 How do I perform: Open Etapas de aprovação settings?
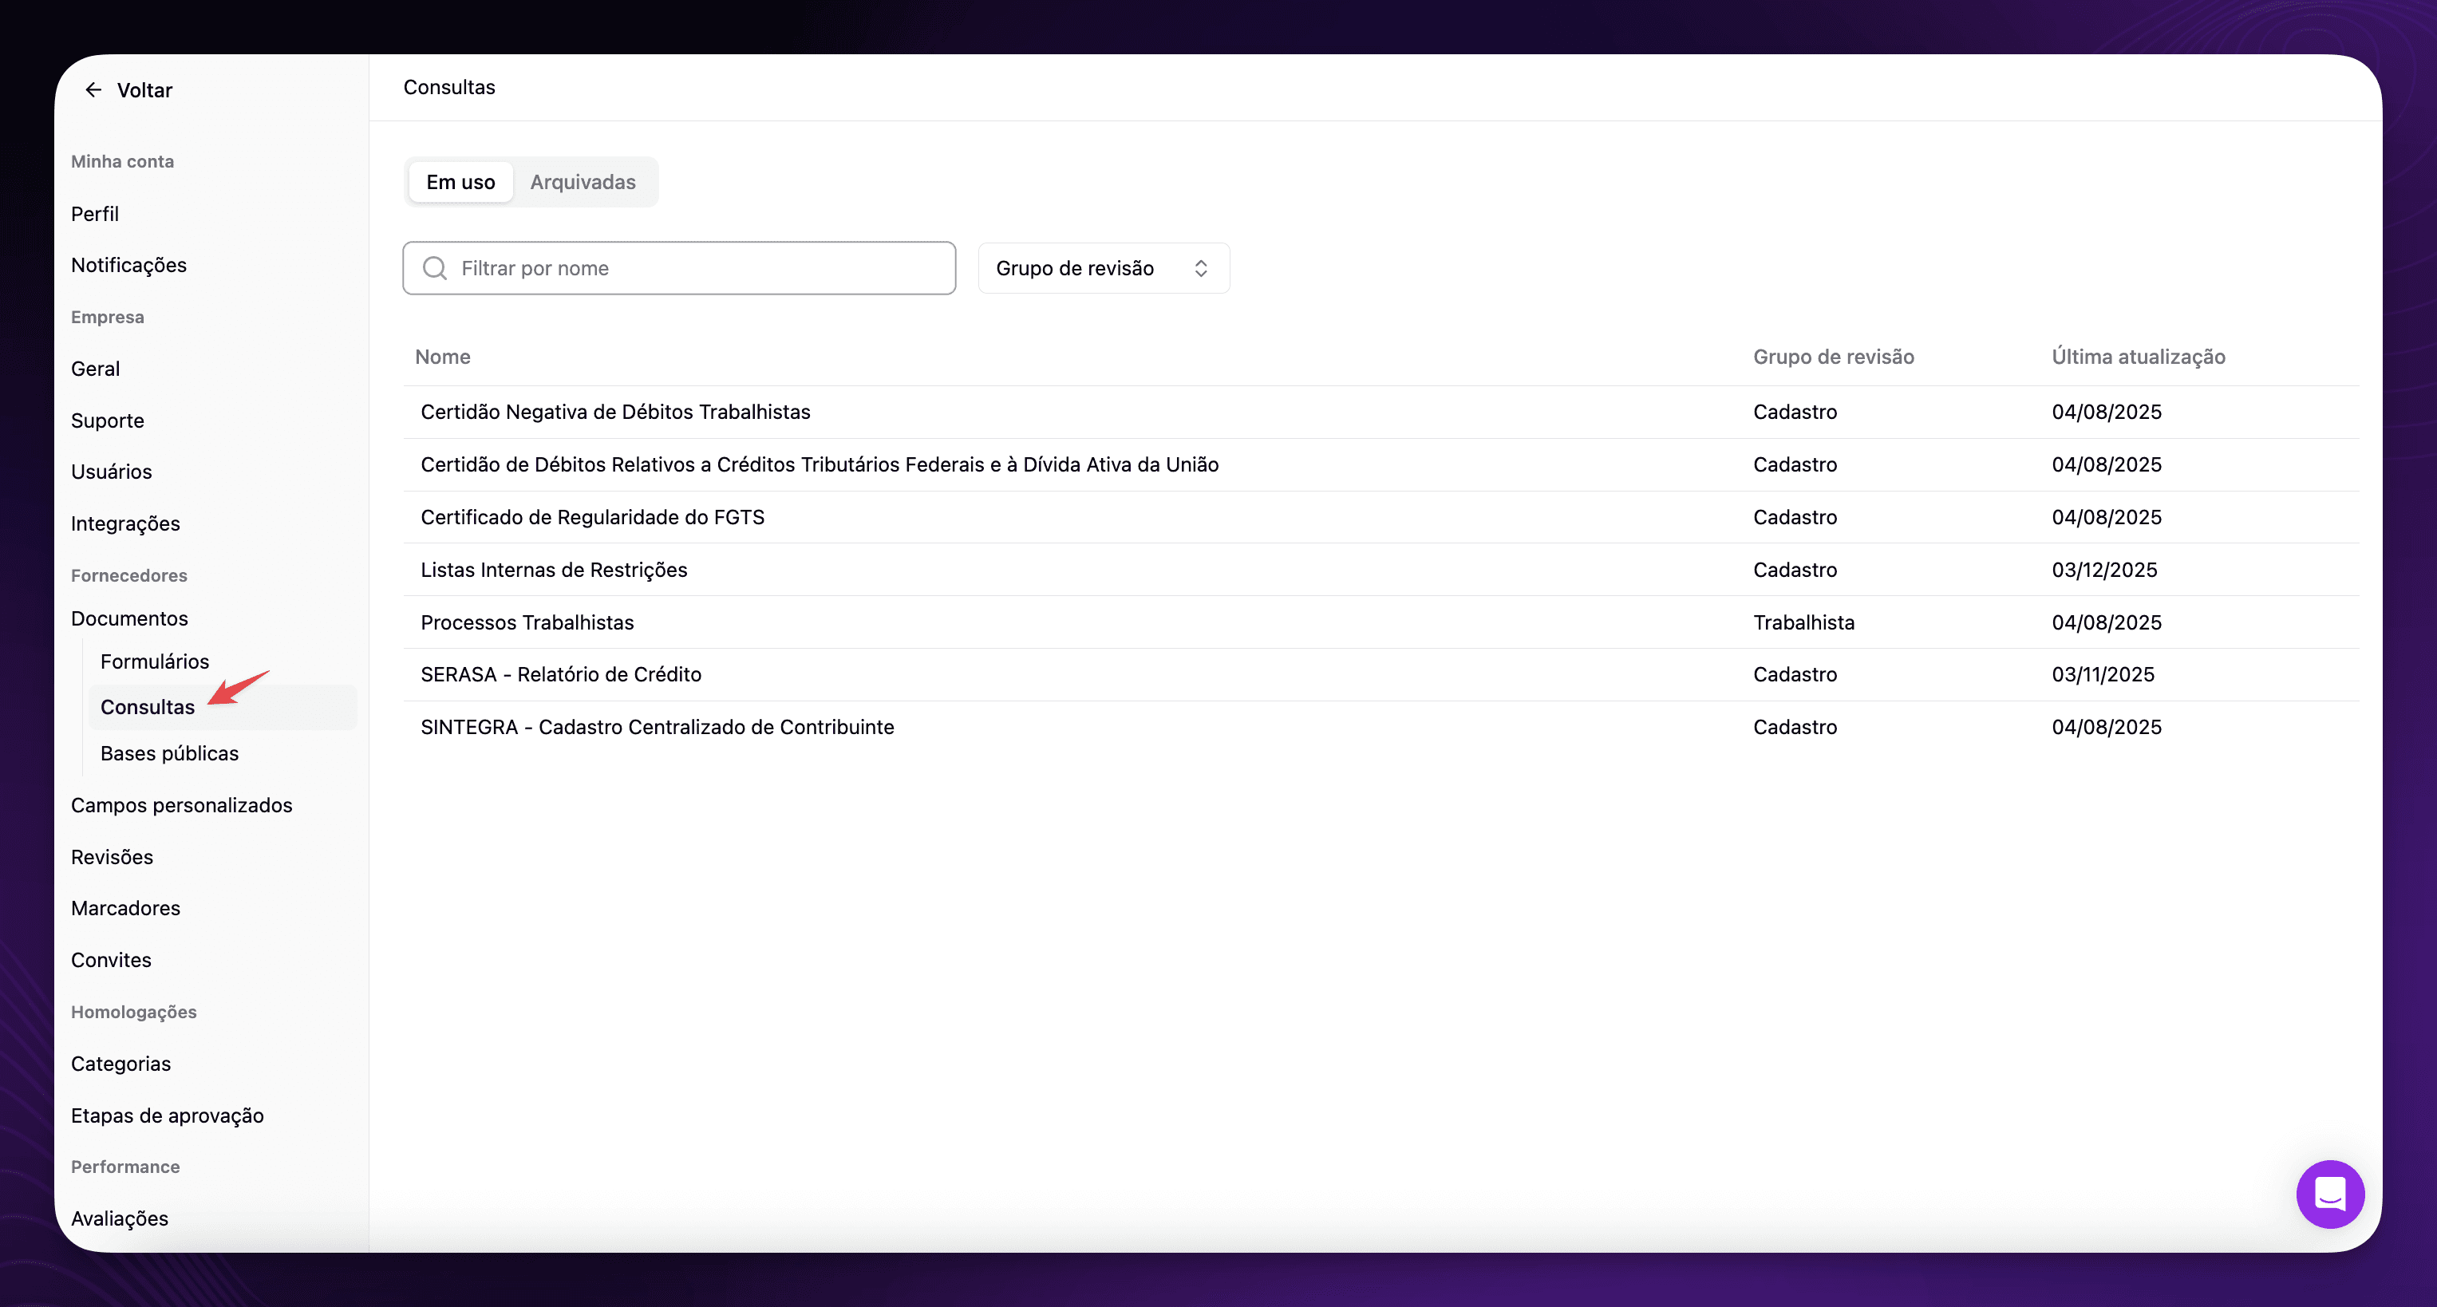pyautogui.click(x=168, y=1115)
